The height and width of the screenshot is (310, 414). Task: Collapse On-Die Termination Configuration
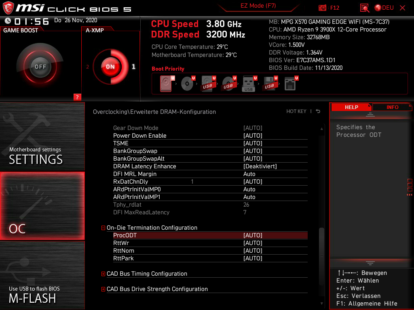[103, 228]
